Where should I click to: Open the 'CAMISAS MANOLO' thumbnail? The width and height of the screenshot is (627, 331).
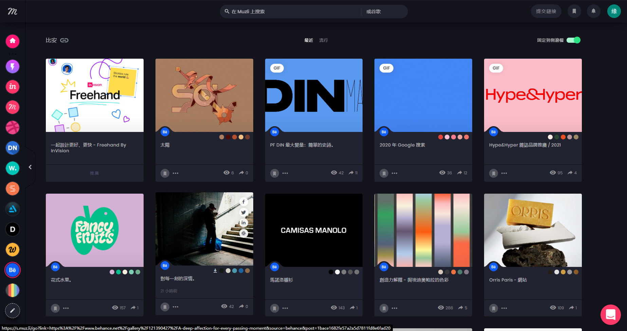pyautogui.click(x=314, y=230)
